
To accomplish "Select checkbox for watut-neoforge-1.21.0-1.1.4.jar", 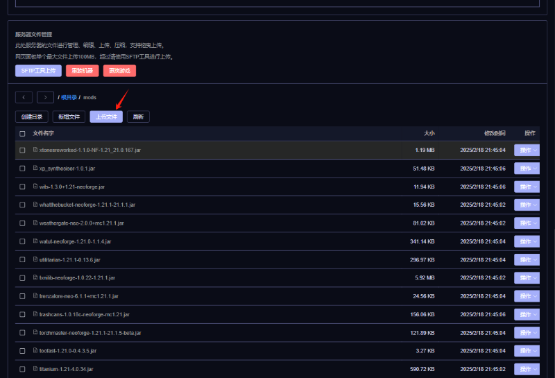I will pyautogui.click(x=22, y=241).
